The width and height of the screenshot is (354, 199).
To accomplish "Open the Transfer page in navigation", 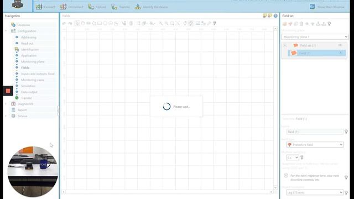I will click(27, 98).
